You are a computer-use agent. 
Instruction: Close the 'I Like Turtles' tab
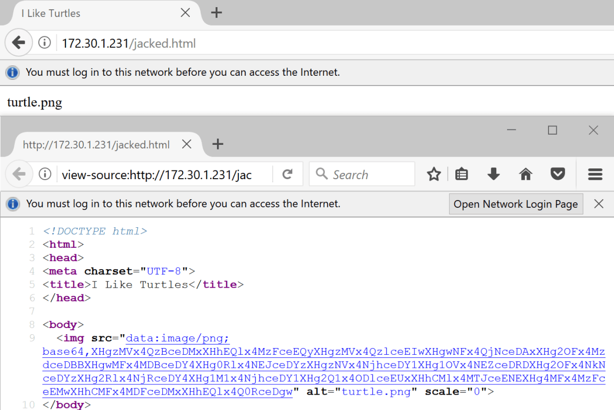point(185,13)
